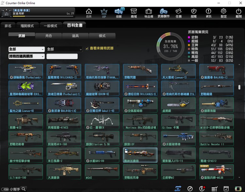Open the 物品欄 inventory icon
Viewport: 245px width, 192px height.
point(149,13)
